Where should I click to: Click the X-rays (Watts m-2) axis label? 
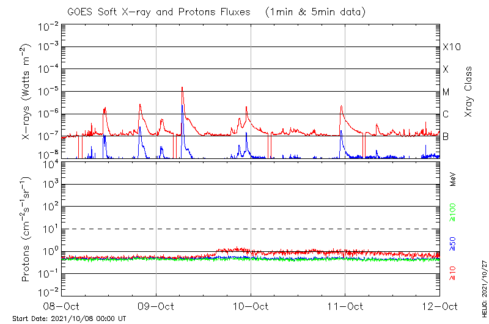click(27, 92)
